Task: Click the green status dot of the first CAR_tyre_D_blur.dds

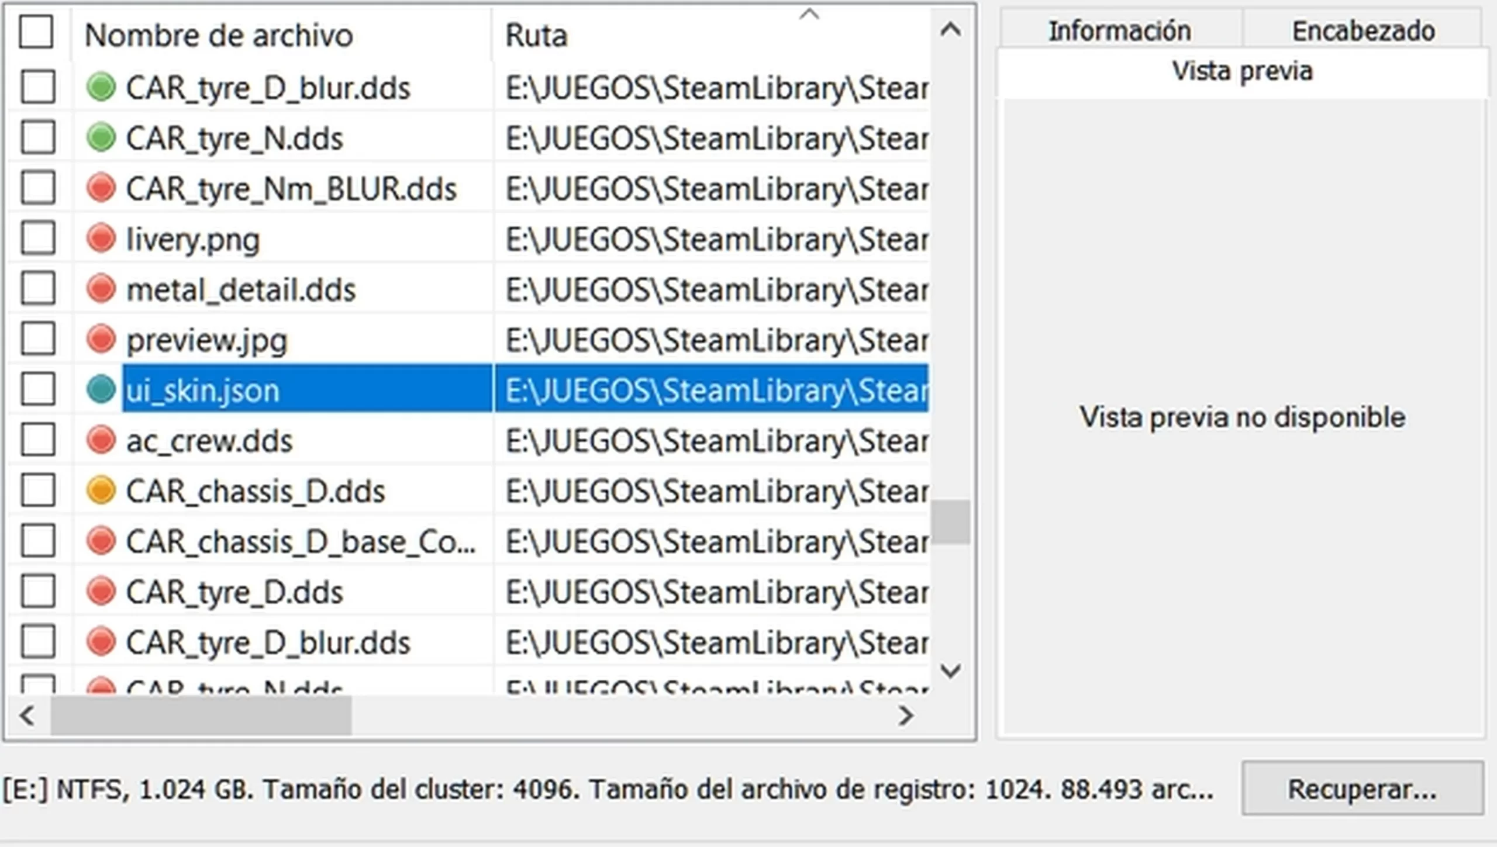Action: tap(101, 88)
